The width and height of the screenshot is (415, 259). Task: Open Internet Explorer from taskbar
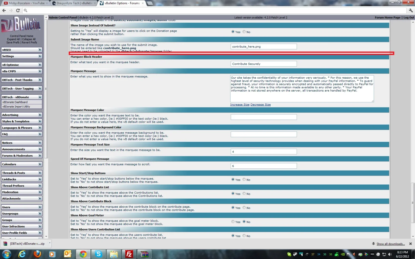coord(22,254)
